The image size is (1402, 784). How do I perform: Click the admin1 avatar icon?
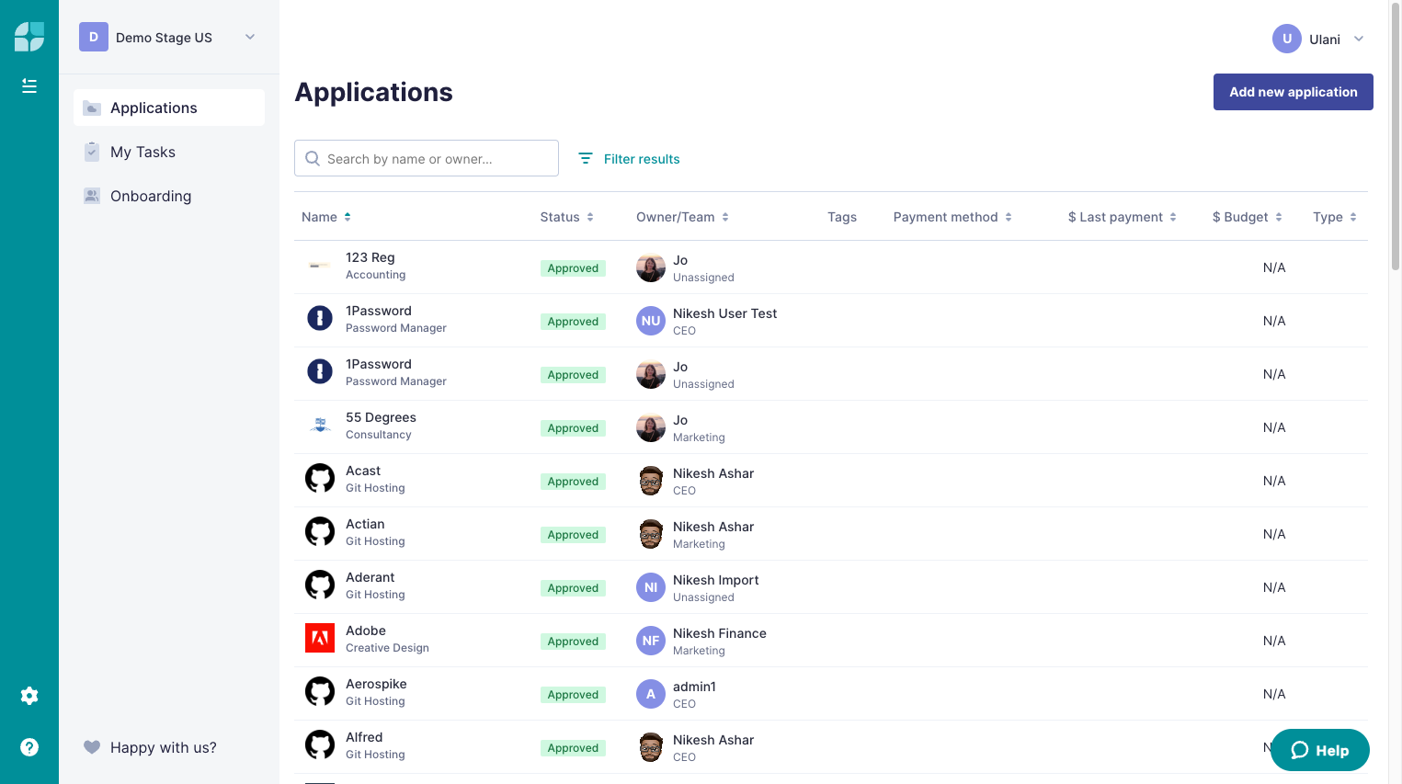point(651,694)
